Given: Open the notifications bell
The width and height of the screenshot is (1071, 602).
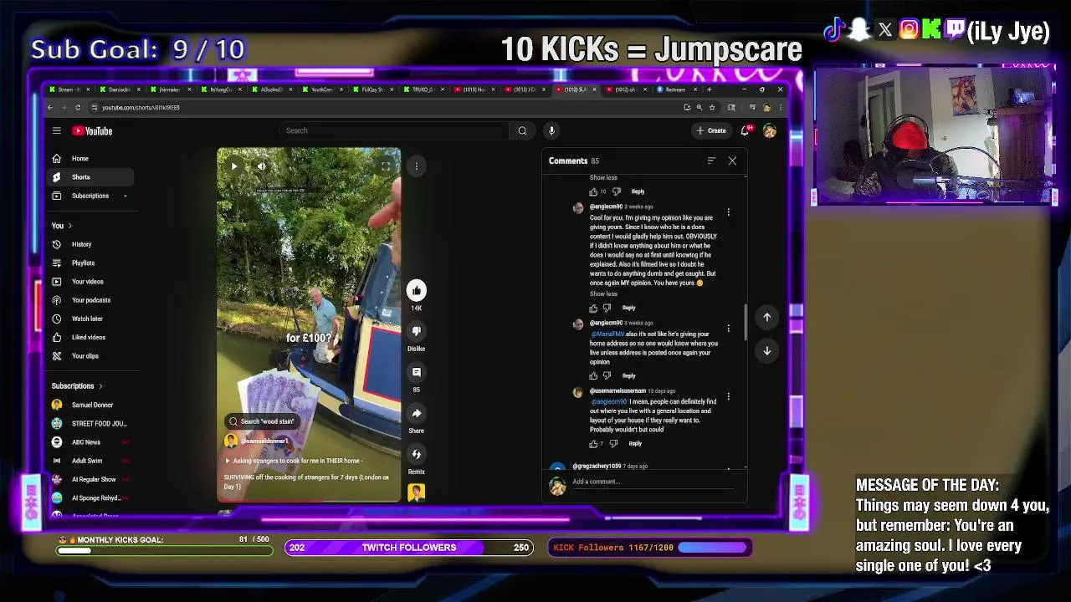Looking at the screenshot, I should pos(745,130).
